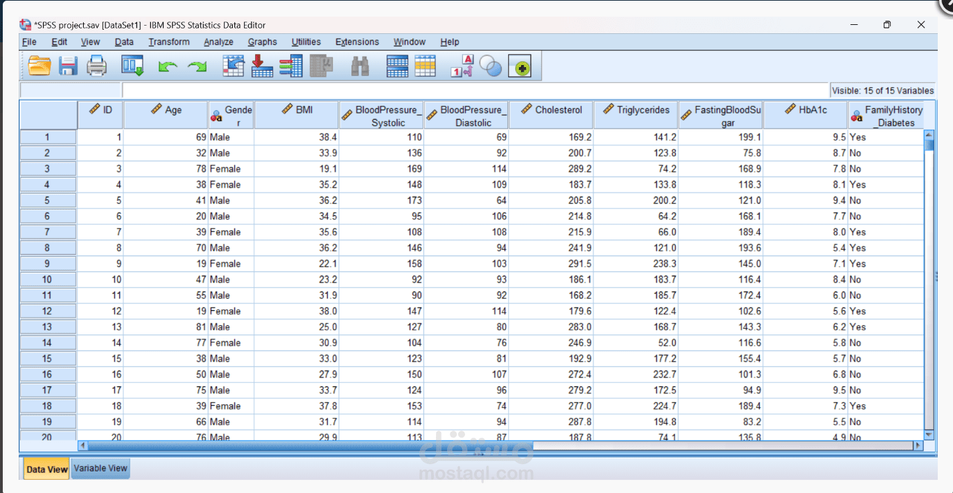The image size is (953, 493).
Task: Save the current dataset via toolbar icon
Action: point(67,65)
